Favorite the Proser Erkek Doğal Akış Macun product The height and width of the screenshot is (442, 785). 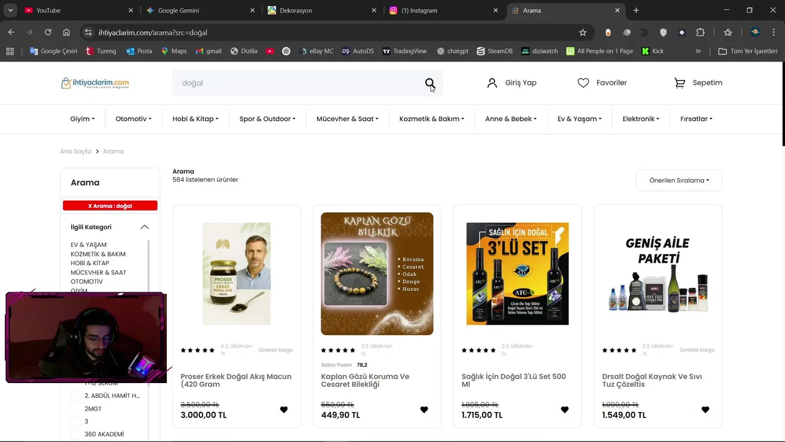[283, 409]
